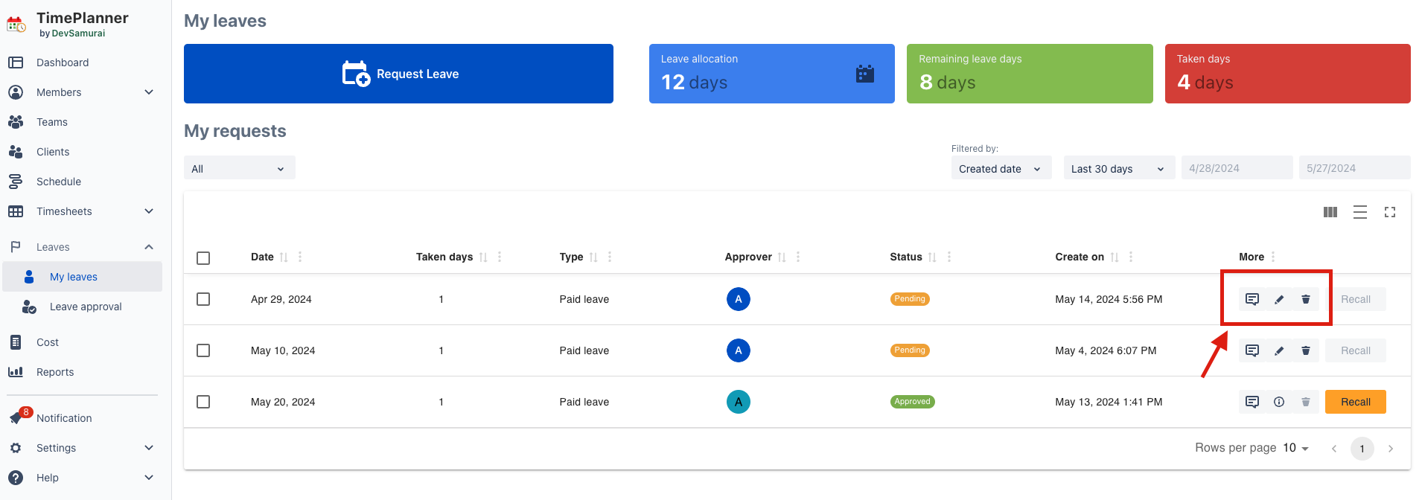Open Create on column options menu
Image resolution: width=1422 pixels, height=500 pixels.
pos(1131,257)
